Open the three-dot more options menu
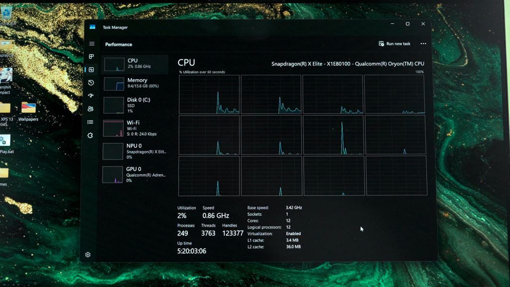Image resolution: width=510 pixels, height=287 pixels. (x=423, y=44)
